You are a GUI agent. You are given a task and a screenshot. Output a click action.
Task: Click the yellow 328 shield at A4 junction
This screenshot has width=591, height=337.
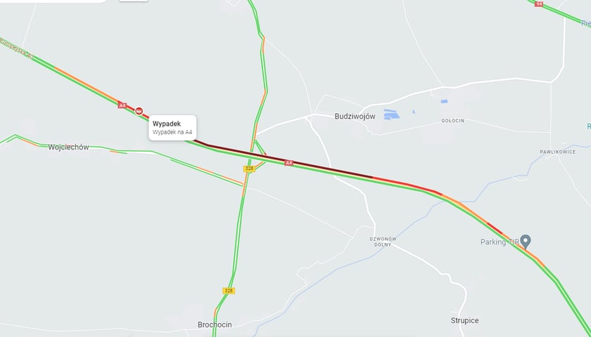(249, 168)
